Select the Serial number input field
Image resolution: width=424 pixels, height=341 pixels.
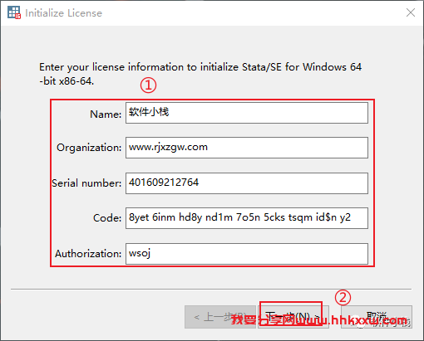pos(247,183)
